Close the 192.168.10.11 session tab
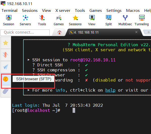This screenshot has height=134, width=151. [x=136, y=32]
